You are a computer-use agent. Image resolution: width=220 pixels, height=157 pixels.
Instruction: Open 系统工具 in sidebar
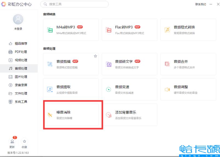(x=19, y=102)
